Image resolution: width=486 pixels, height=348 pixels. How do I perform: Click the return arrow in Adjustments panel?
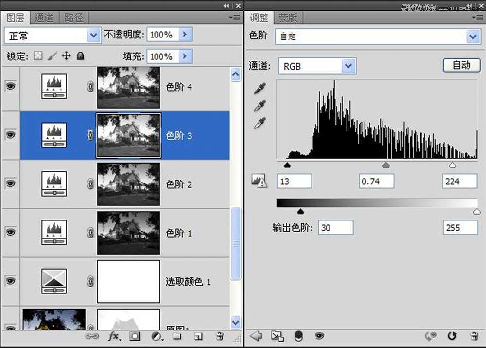click(x=255, y=336)
